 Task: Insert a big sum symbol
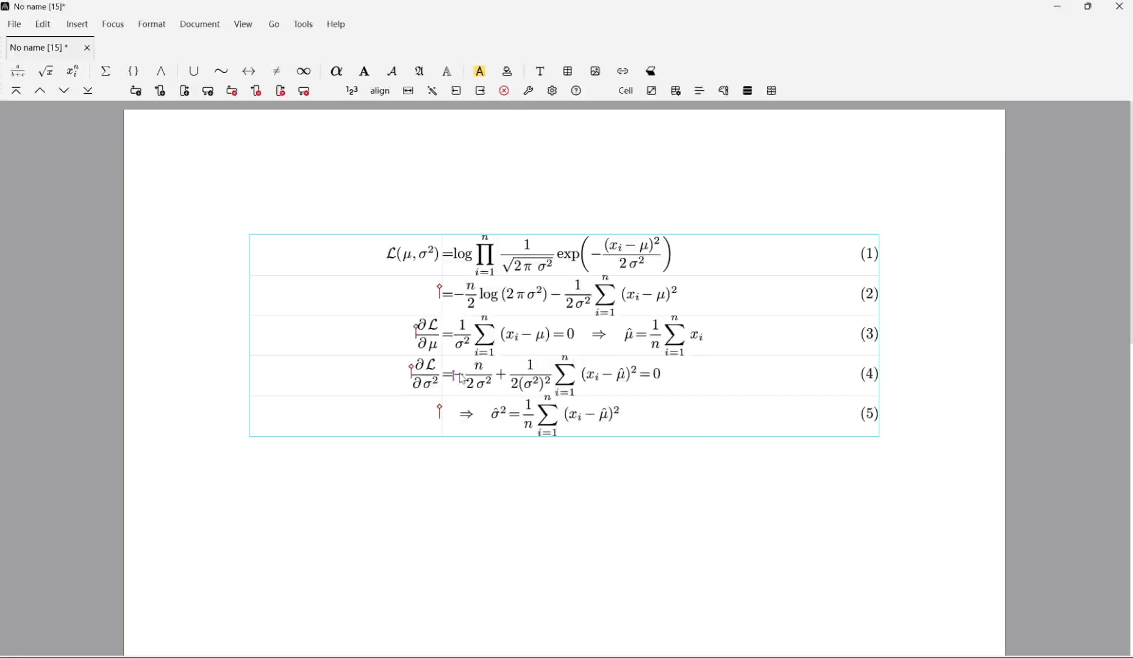105,71
